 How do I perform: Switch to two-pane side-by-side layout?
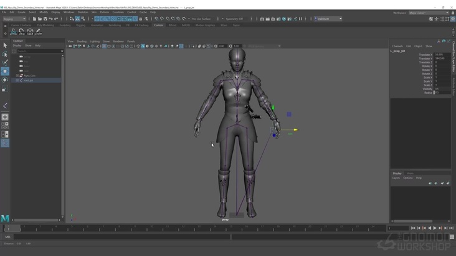pyautogui.click(x=5, y=134)
